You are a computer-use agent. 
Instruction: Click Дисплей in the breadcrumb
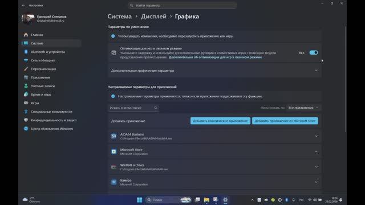(x=153, y=17)
